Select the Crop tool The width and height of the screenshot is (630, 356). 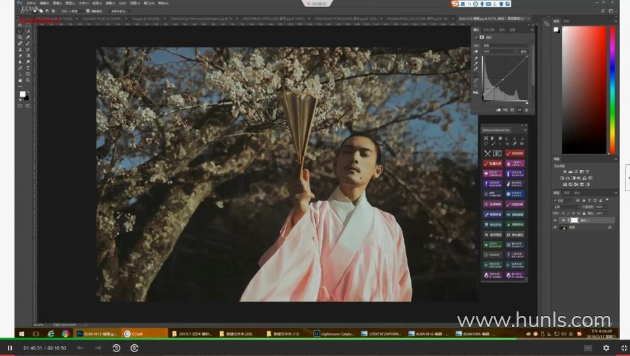coord(20,37)
